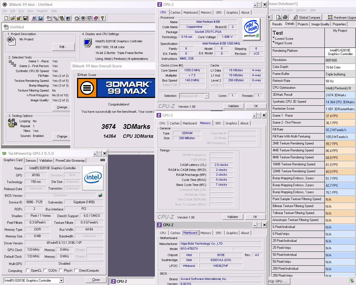The image size is (356, 285).
Task: Click Change button under Selected Tests
Action: coord(62,107)
